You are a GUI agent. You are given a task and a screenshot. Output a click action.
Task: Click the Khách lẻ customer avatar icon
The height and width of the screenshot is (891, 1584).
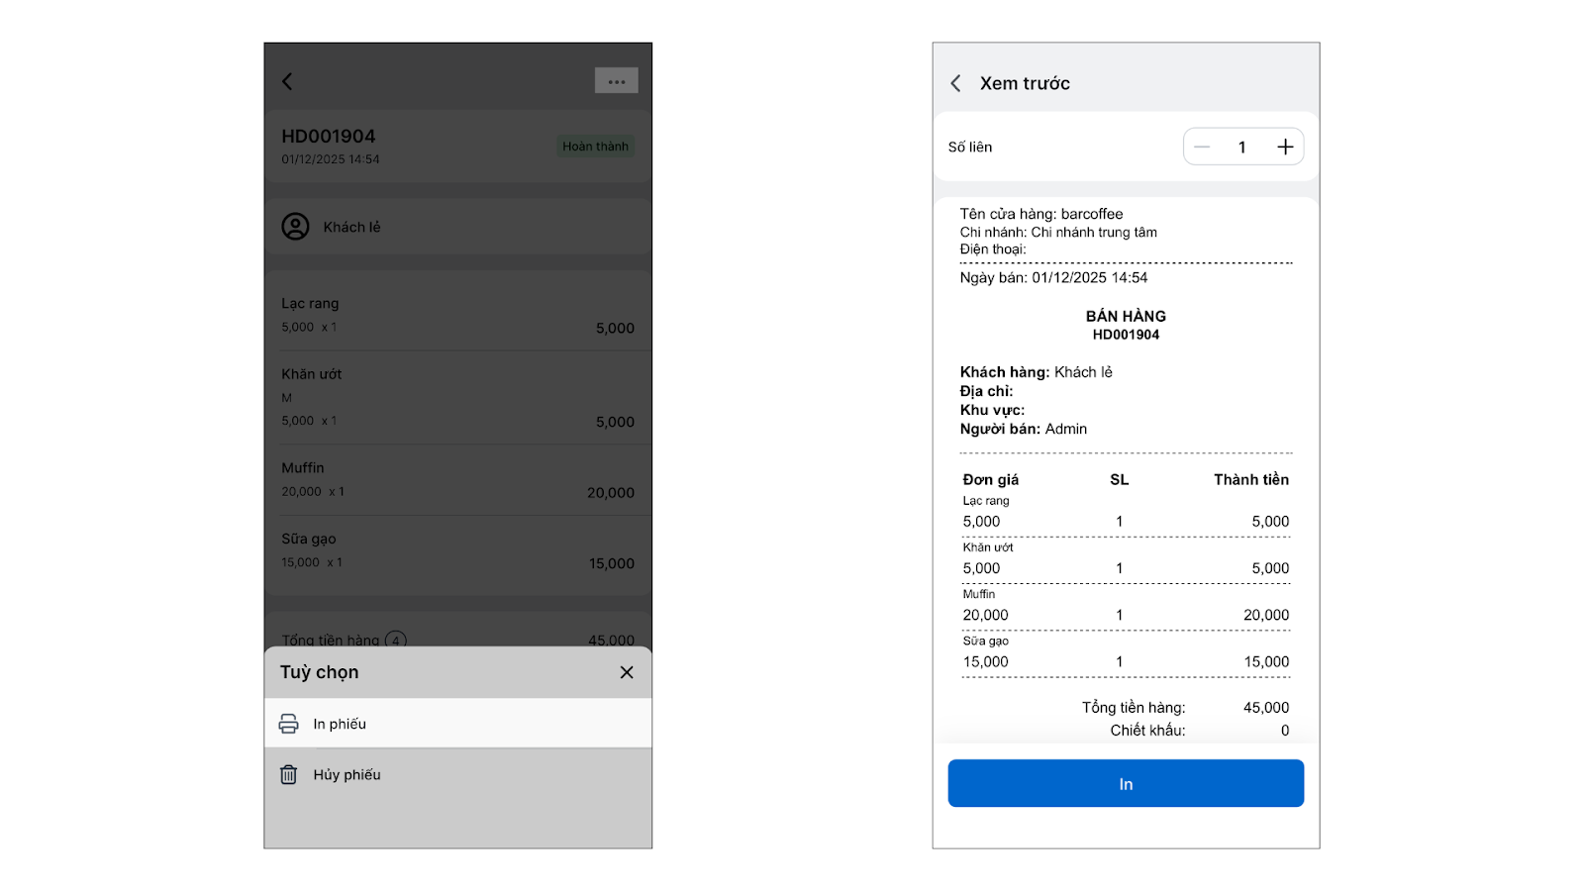pos(295,227)
